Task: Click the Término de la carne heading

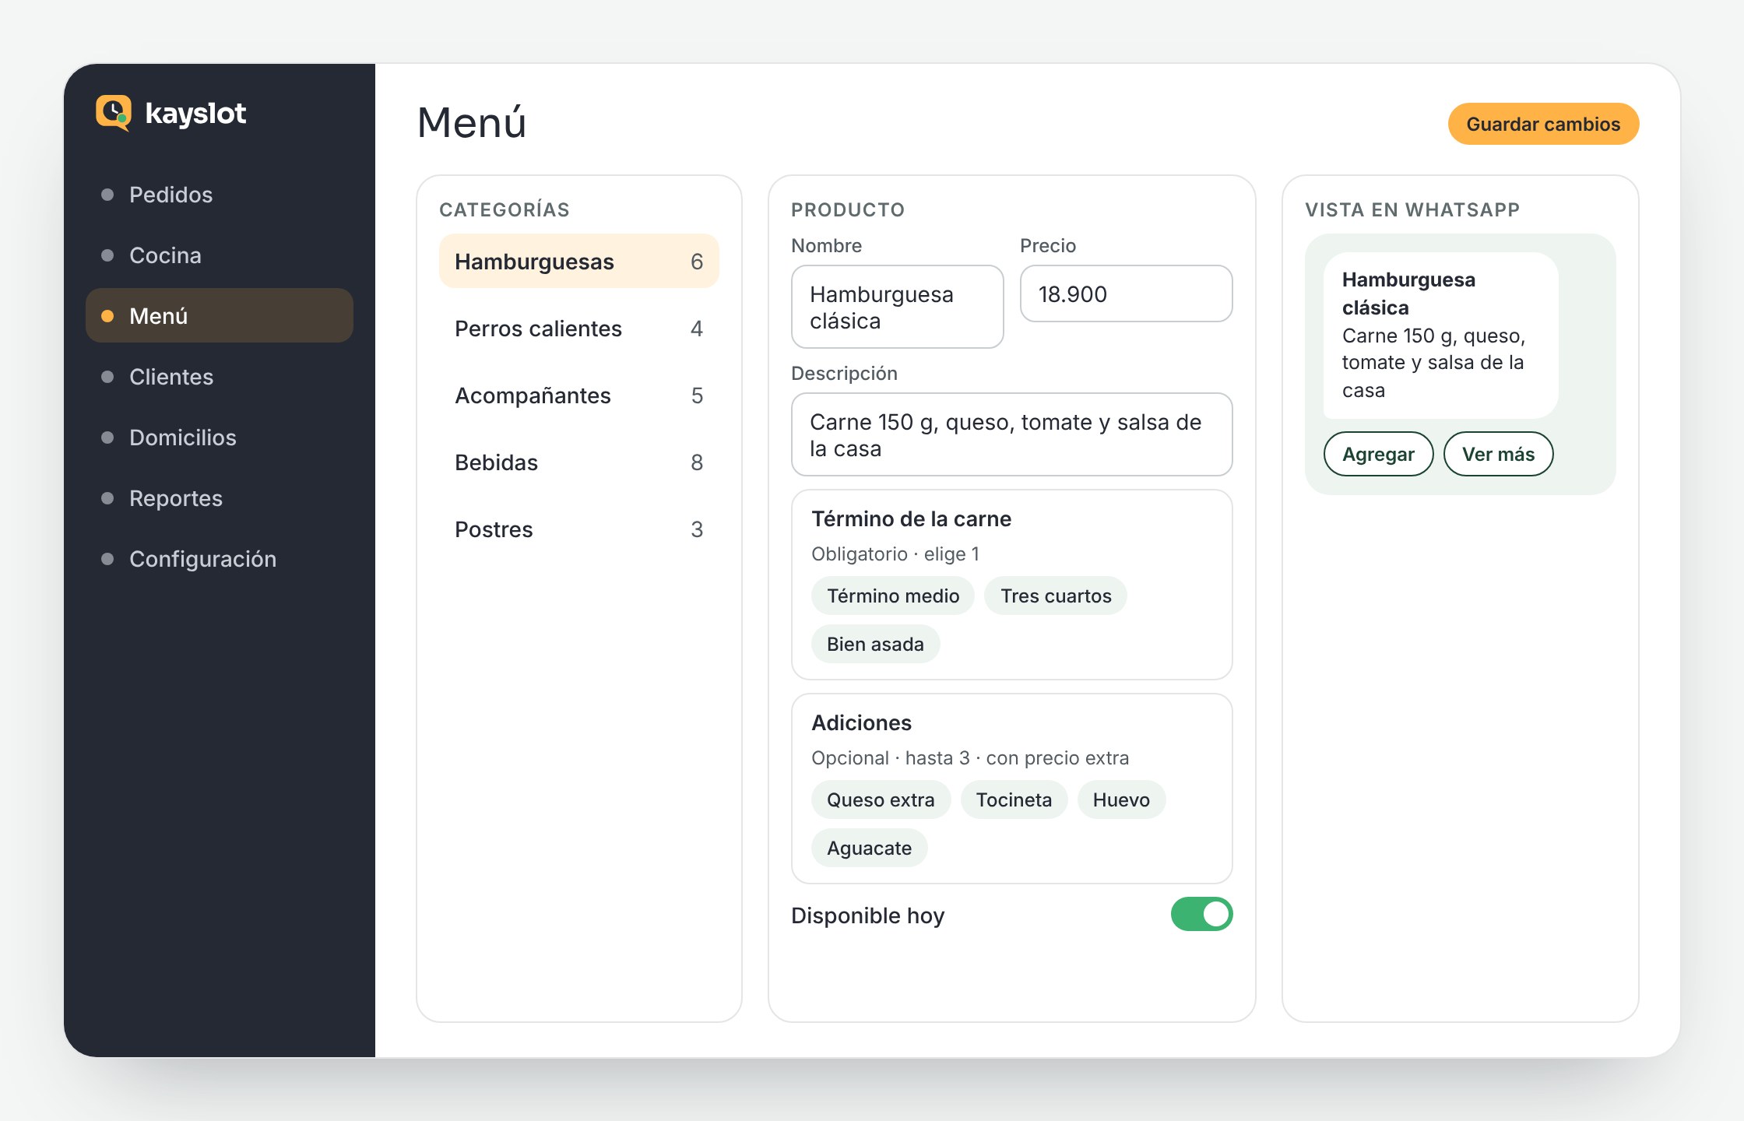Action: click(x=911, y=519)
